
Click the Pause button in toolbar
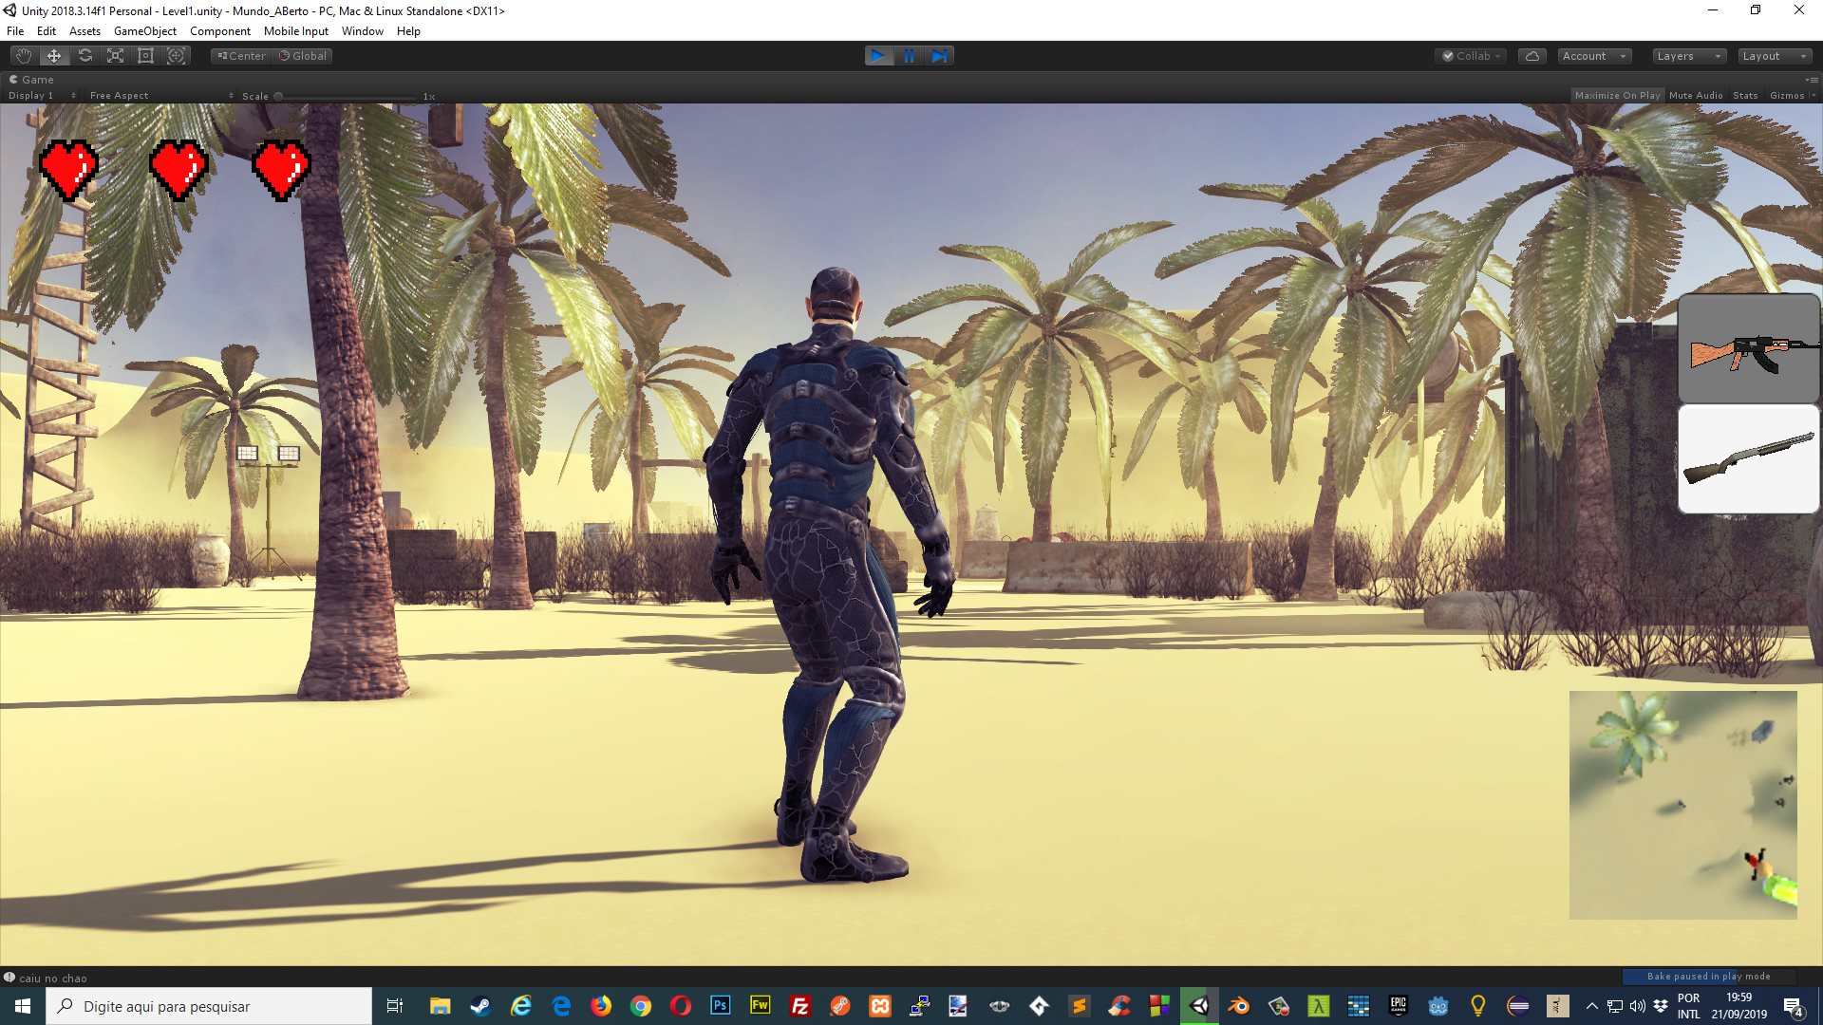click(x=911, y=55)
